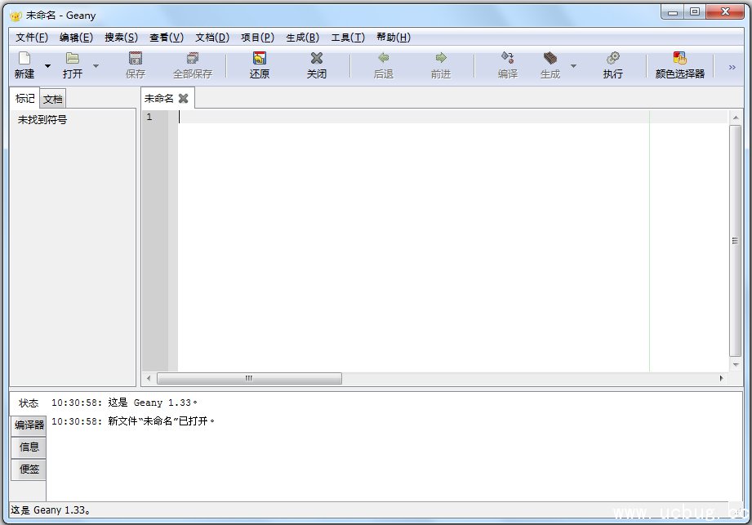Navigate back with 后退 arrow icon

click(383, 58)
